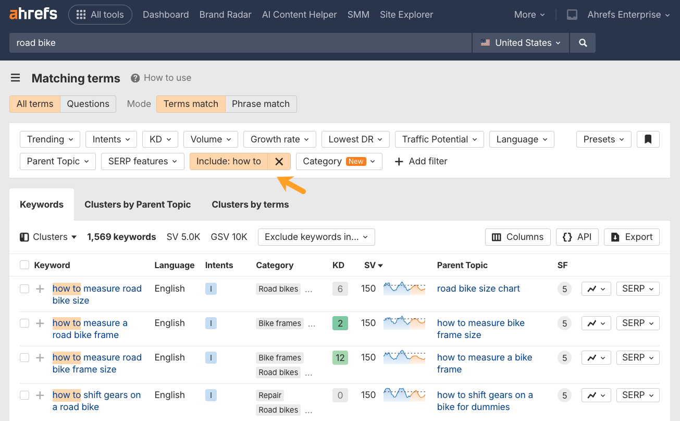Open the Columns settings
The width and height of the screenshot is (680, 421).
517,237
